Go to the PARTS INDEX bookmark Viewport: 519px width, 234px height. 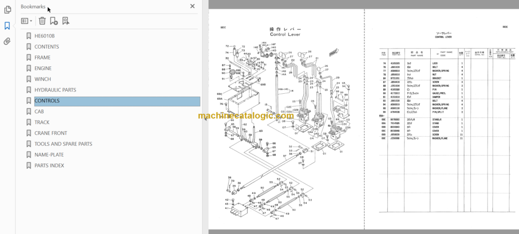click(x=49, y=166)
